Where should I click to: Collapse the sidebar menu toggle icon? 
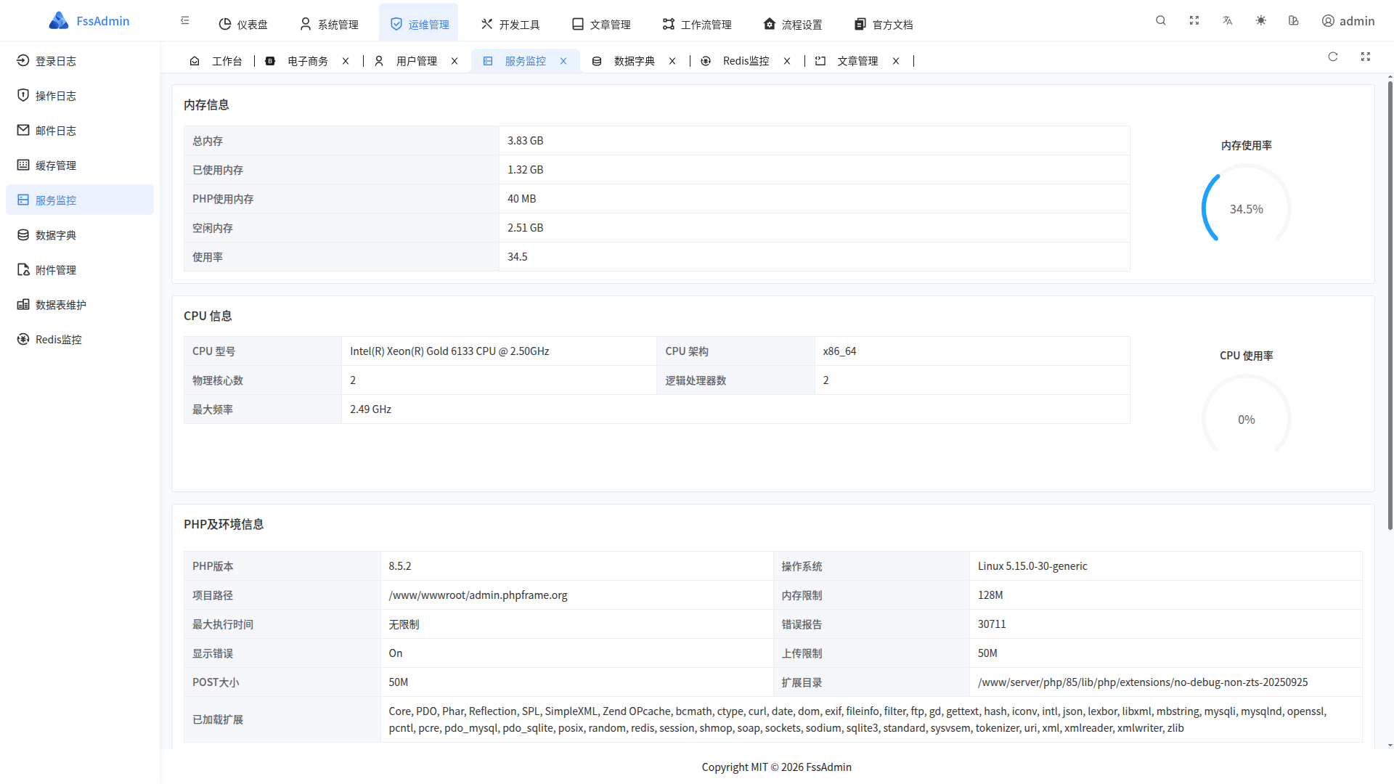point(185,21)
